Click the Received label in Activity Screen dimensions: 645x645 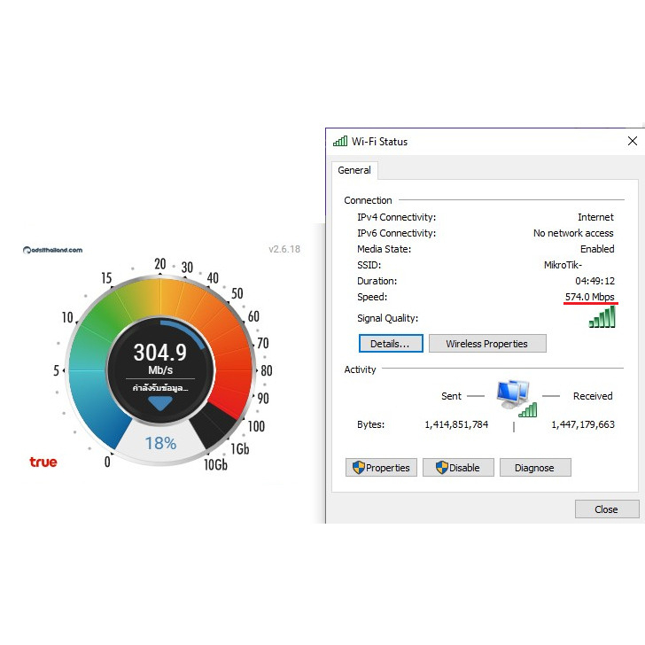click(593, 396)
